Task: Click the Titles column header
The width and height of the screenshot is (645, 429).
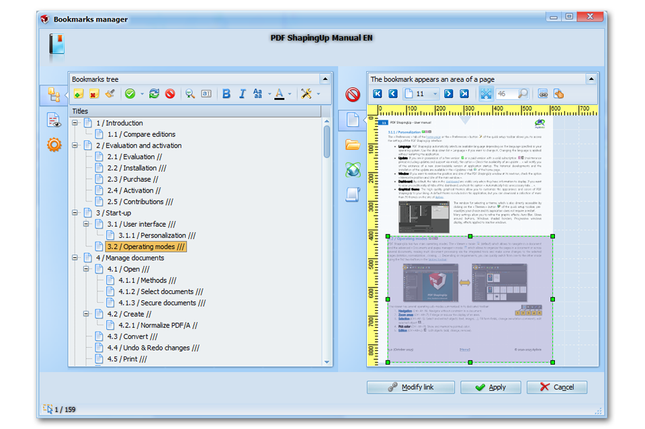Action: click(195, 111)
